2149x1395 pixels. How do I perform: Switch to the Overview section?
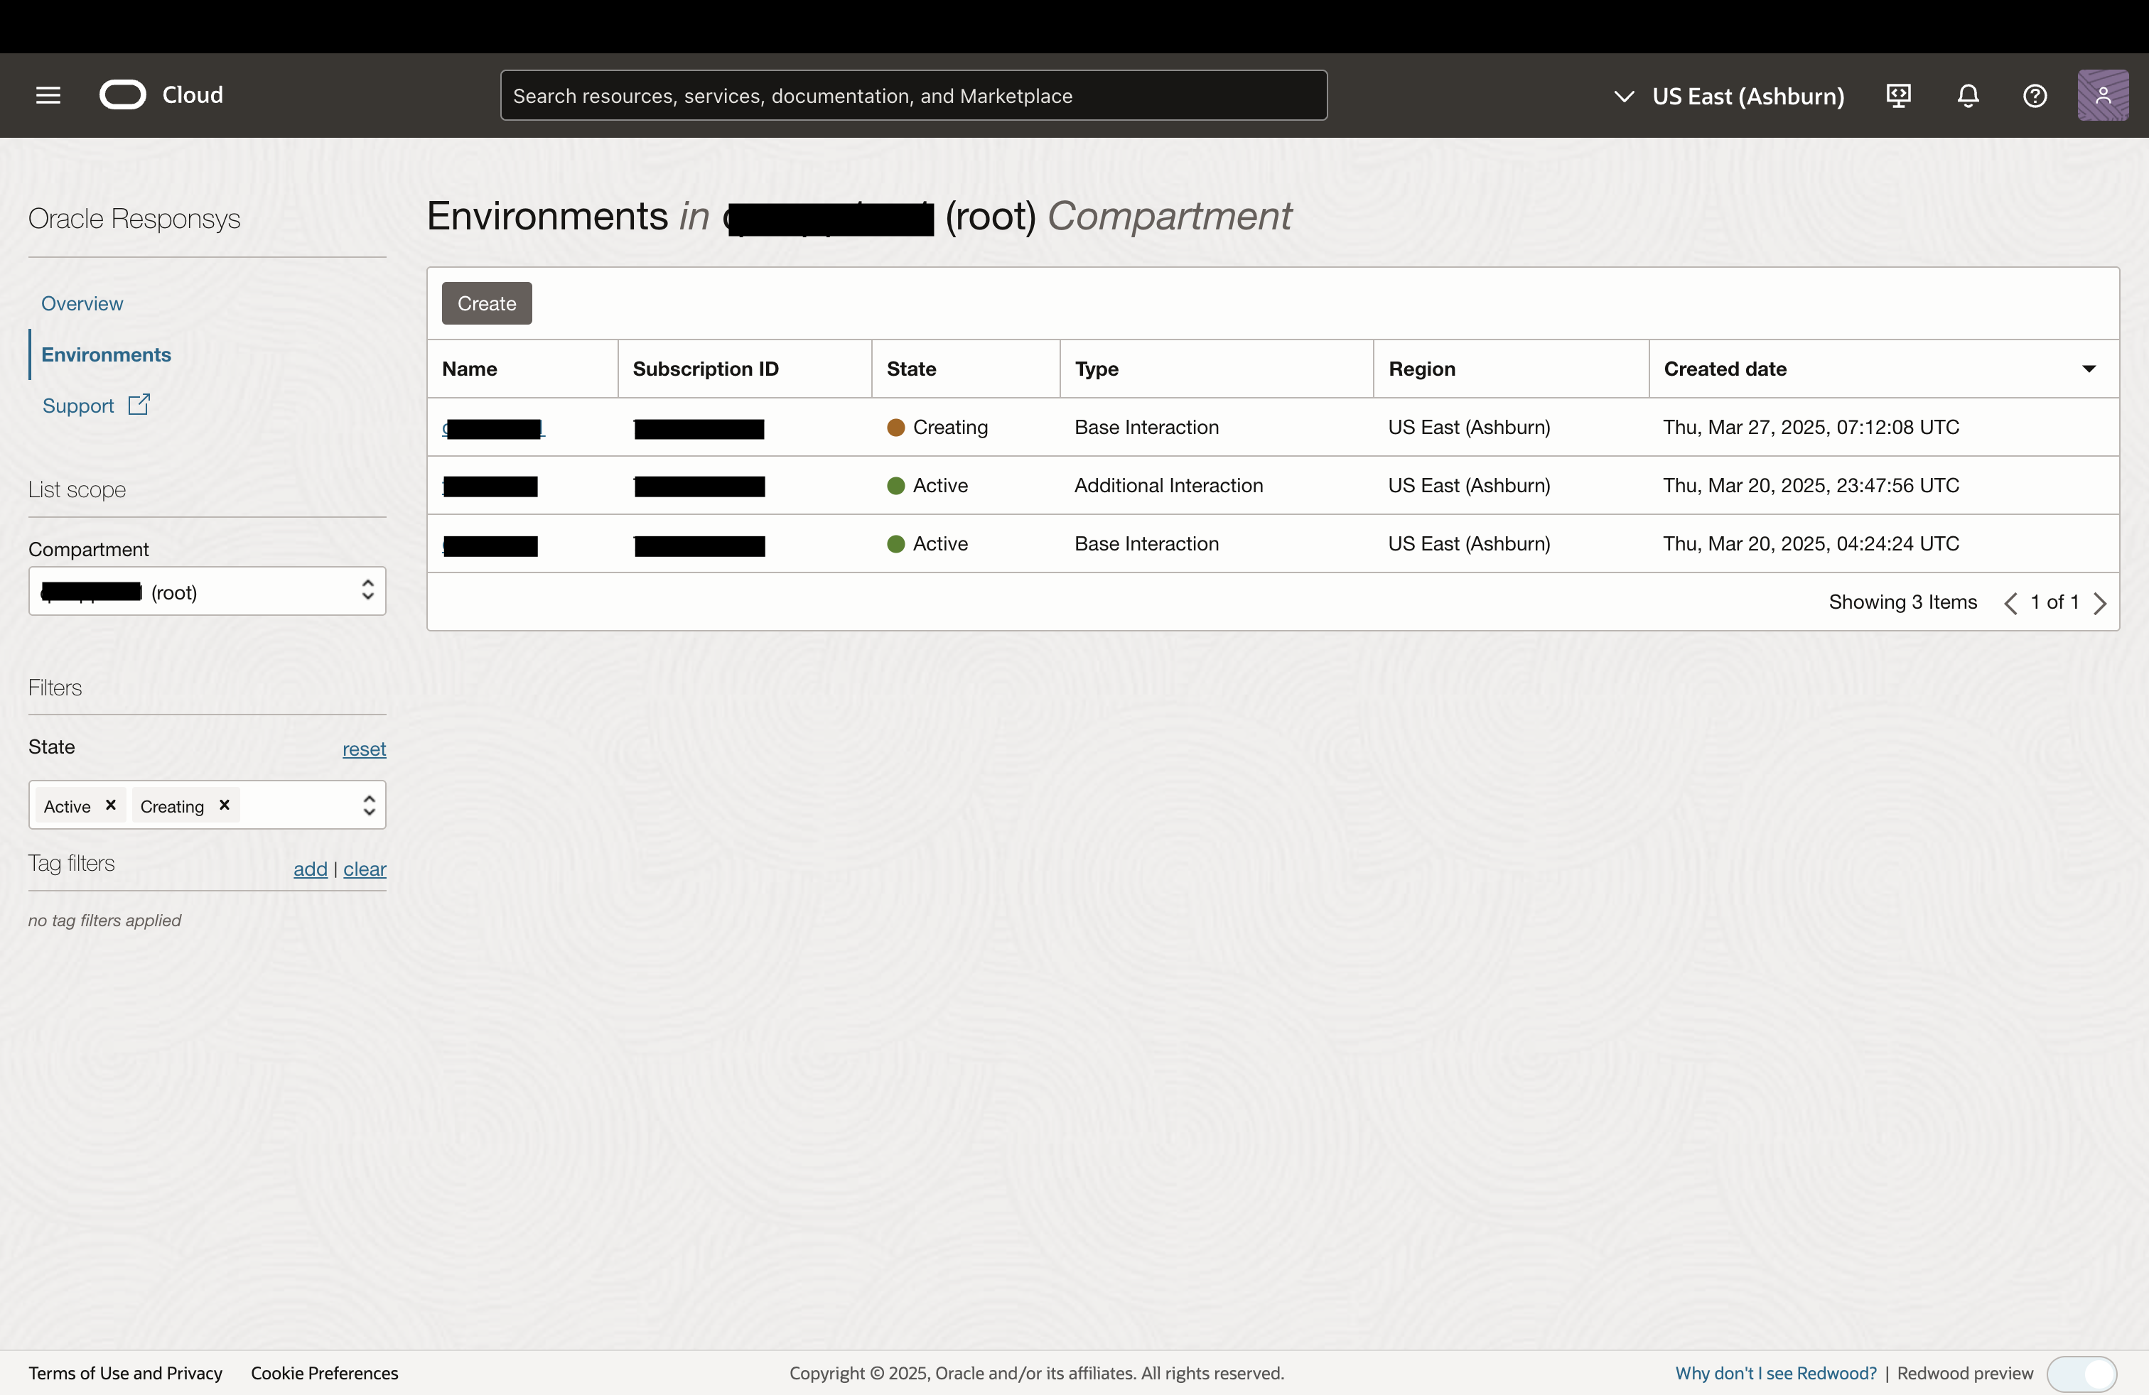(x=82, y=303)
